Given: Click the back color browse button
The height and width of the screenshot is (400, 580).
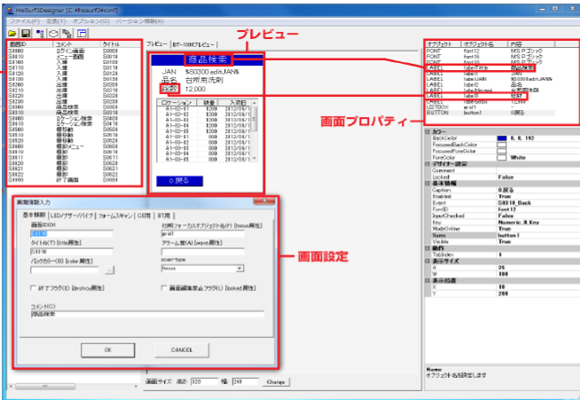Looking at the screenshot, I should click(109, 271).
